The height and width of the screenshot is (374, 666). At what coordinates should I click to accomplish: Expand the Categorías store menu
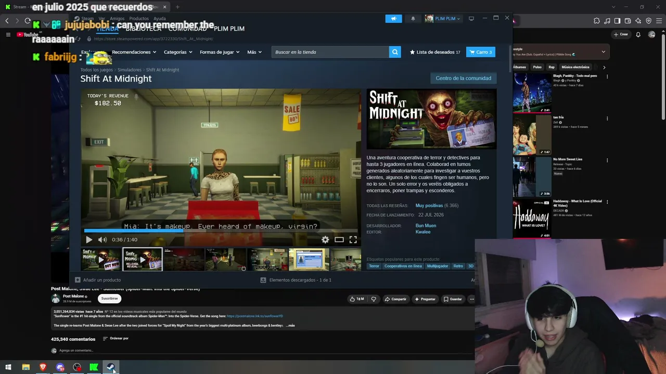point(178,52)
